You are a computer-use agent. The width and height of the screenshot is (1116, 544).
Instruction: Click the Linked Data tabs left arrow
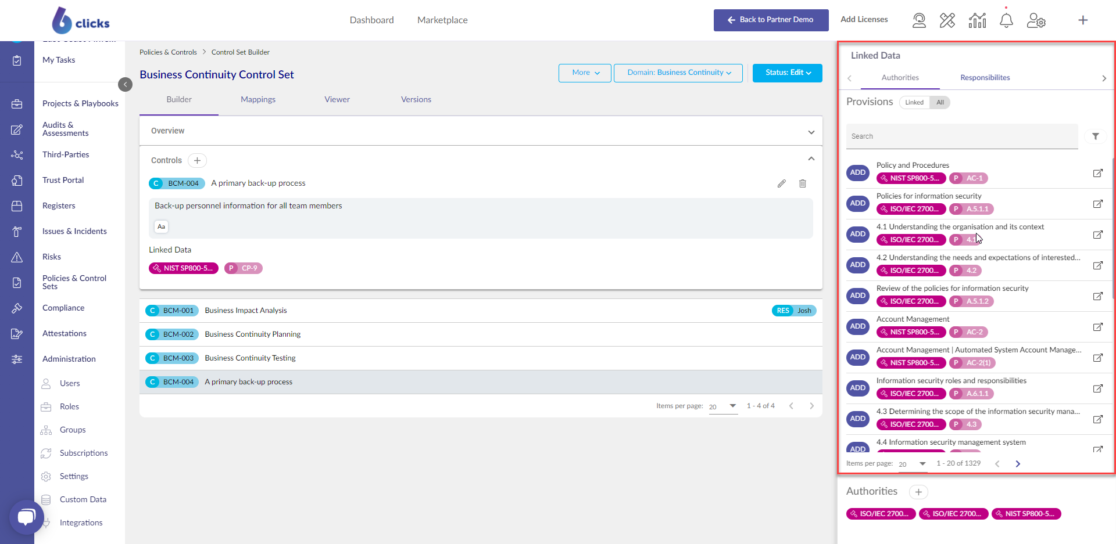849,78
